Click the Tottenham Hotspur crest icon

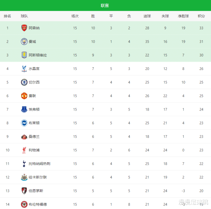pyautogui.click(x=24, y=163)
